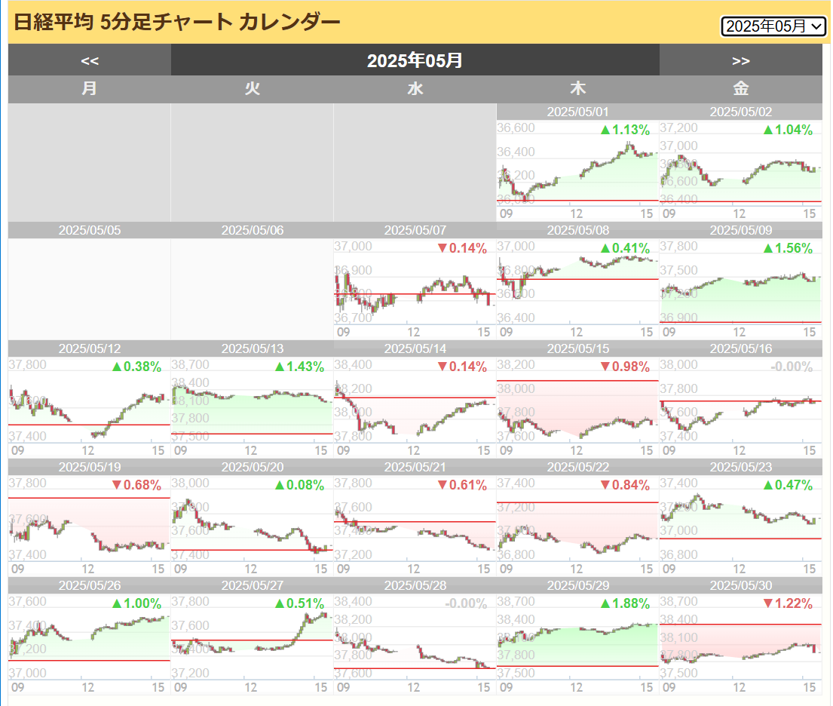Open the 2025/05/19 chart thumbnail
The image size is (833, 706).
89,526
